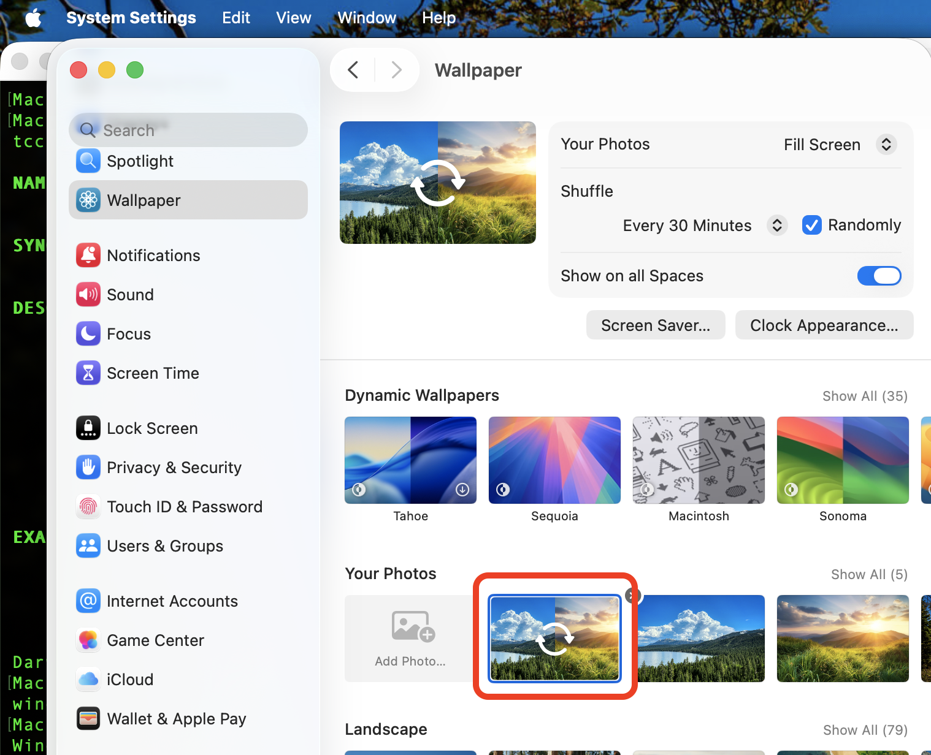Go forward with the right chevron
Screen dimensions: 931x755
click(x=397, y=70)
